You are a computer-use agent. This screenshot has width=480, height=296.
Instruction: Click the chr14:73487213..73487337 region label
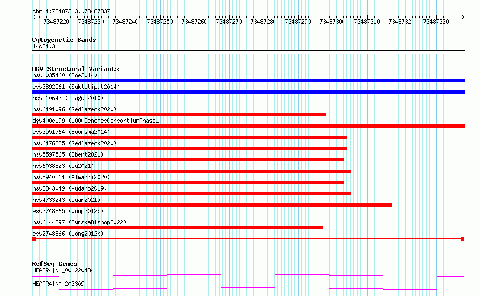(x=71, y=12)
